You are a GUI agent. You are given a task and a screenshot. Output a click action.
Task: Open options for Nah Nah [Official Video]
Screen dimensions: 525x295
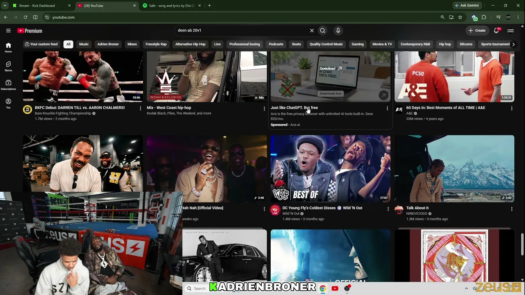(264, 209)
